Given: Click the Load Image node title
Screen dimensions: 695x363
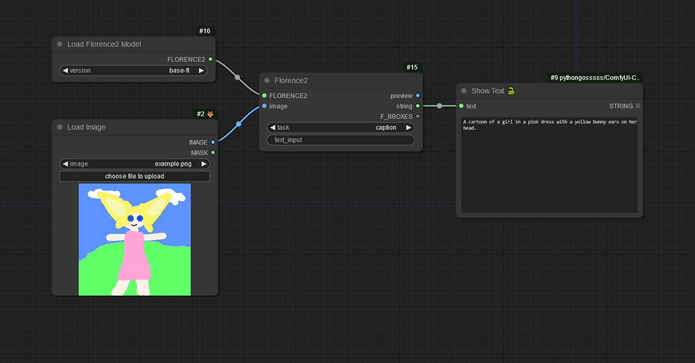Looking at the screenshot, I should 87,127.
